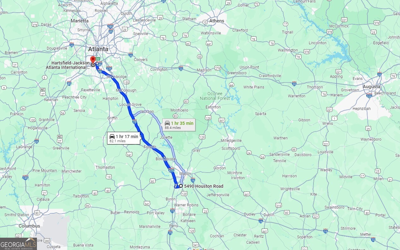This screenshot has width=400, height=250.
Task: Click the I-675 shield near Stockbridge
Action: (109, 69)
